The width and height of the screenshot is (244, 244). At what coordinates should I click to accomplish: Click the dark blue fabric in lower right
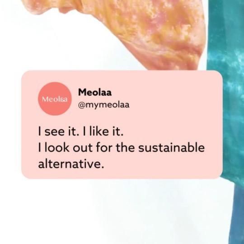click(236, 215)
